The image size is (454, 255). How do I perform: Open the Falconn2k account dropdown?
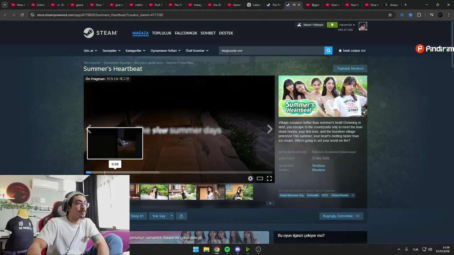(347, 25)
